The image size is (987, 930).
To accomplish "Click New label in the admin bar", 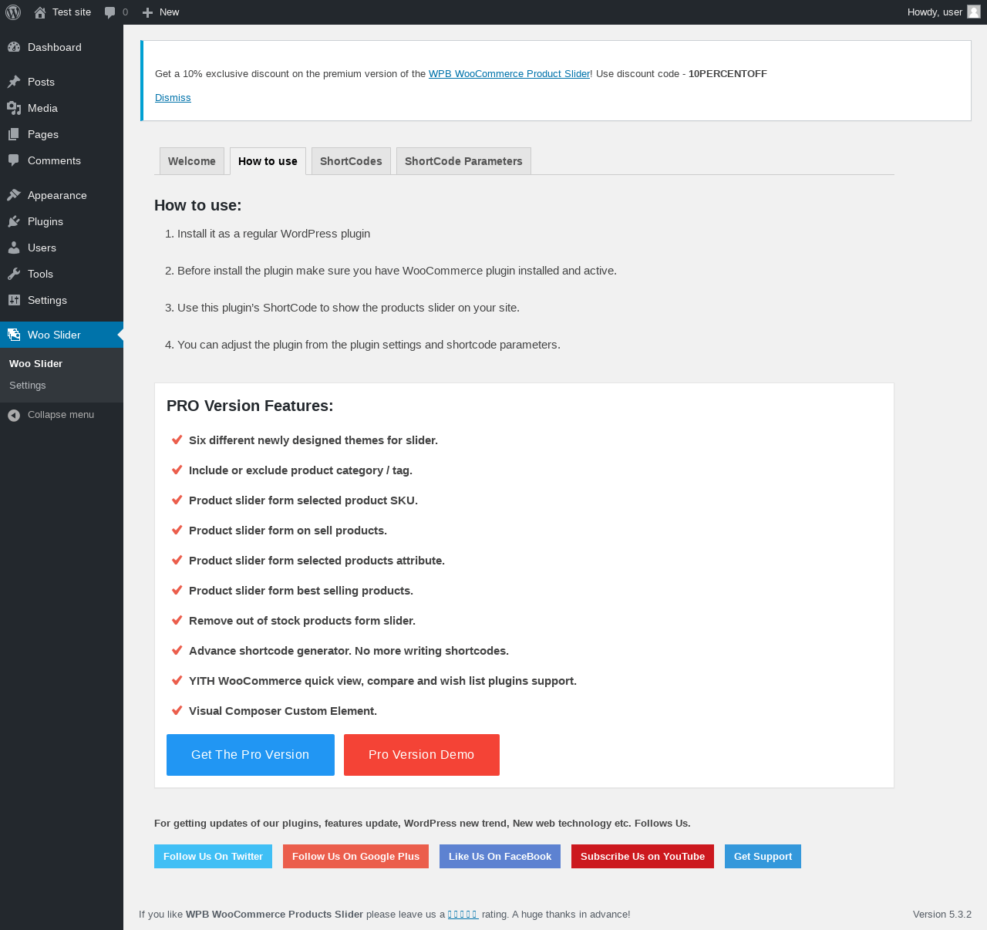I will pyautogui.click(x=169, y=12).
